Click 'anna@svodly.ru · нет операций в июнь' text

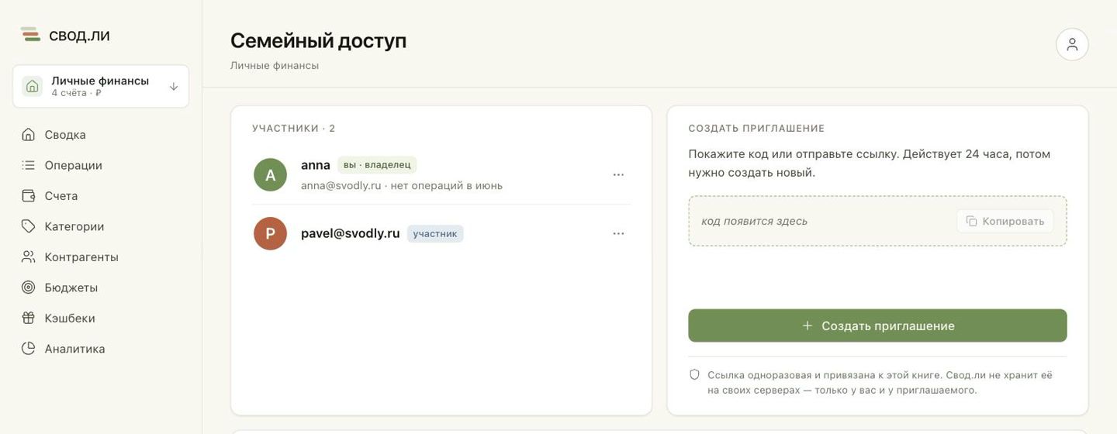tap(402, 186)
